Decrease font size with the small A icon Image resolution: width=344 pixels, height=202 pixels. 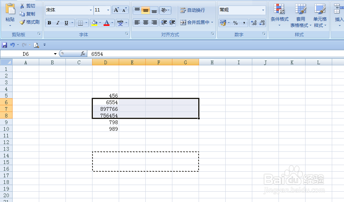pyautogui.click(x=124, y=10)
